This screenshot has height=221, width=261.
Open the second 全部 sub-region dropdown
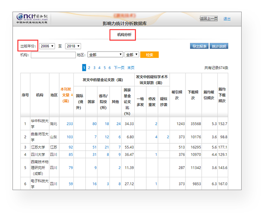coord(132,54)
